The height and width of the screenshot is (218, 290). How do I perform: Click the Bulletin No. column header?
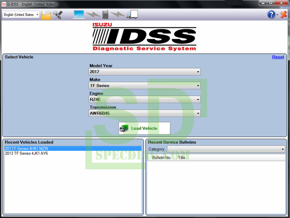click(x=162, y=158)
